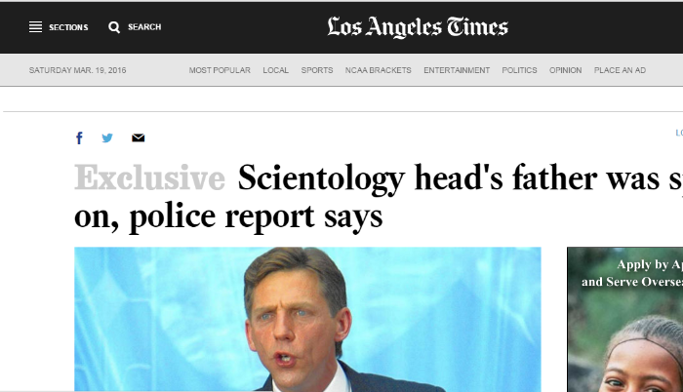Click the Serve Overseas advertisement image
The height and width of the screenshot is (392, 683).
[625, 319]
